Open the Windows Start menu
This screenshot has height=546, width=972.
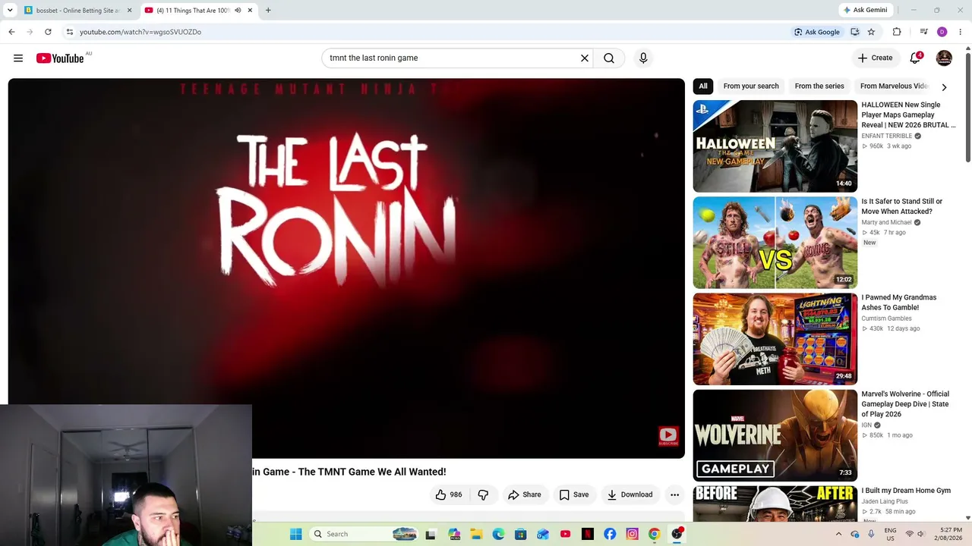(296, 534)
